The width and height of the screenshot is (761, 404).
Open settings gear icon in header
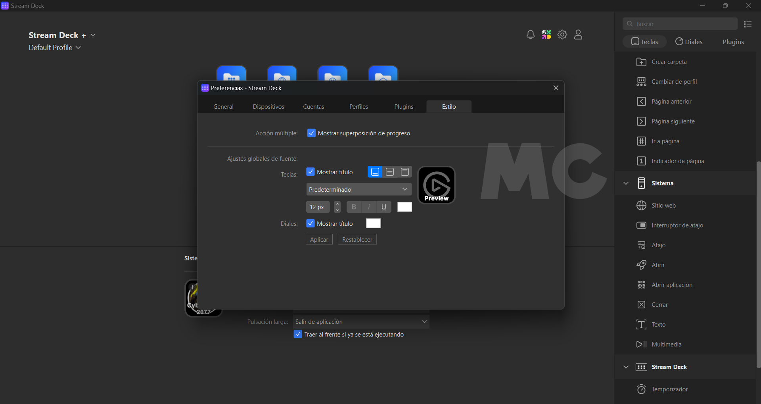point(562,35)
